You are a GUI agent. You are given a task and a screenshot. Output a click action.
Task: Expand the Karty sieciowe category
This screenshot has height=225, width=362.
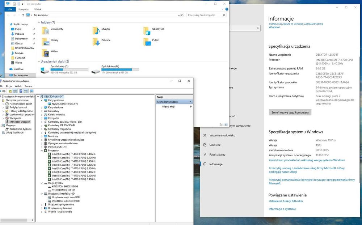coord(42,107)
